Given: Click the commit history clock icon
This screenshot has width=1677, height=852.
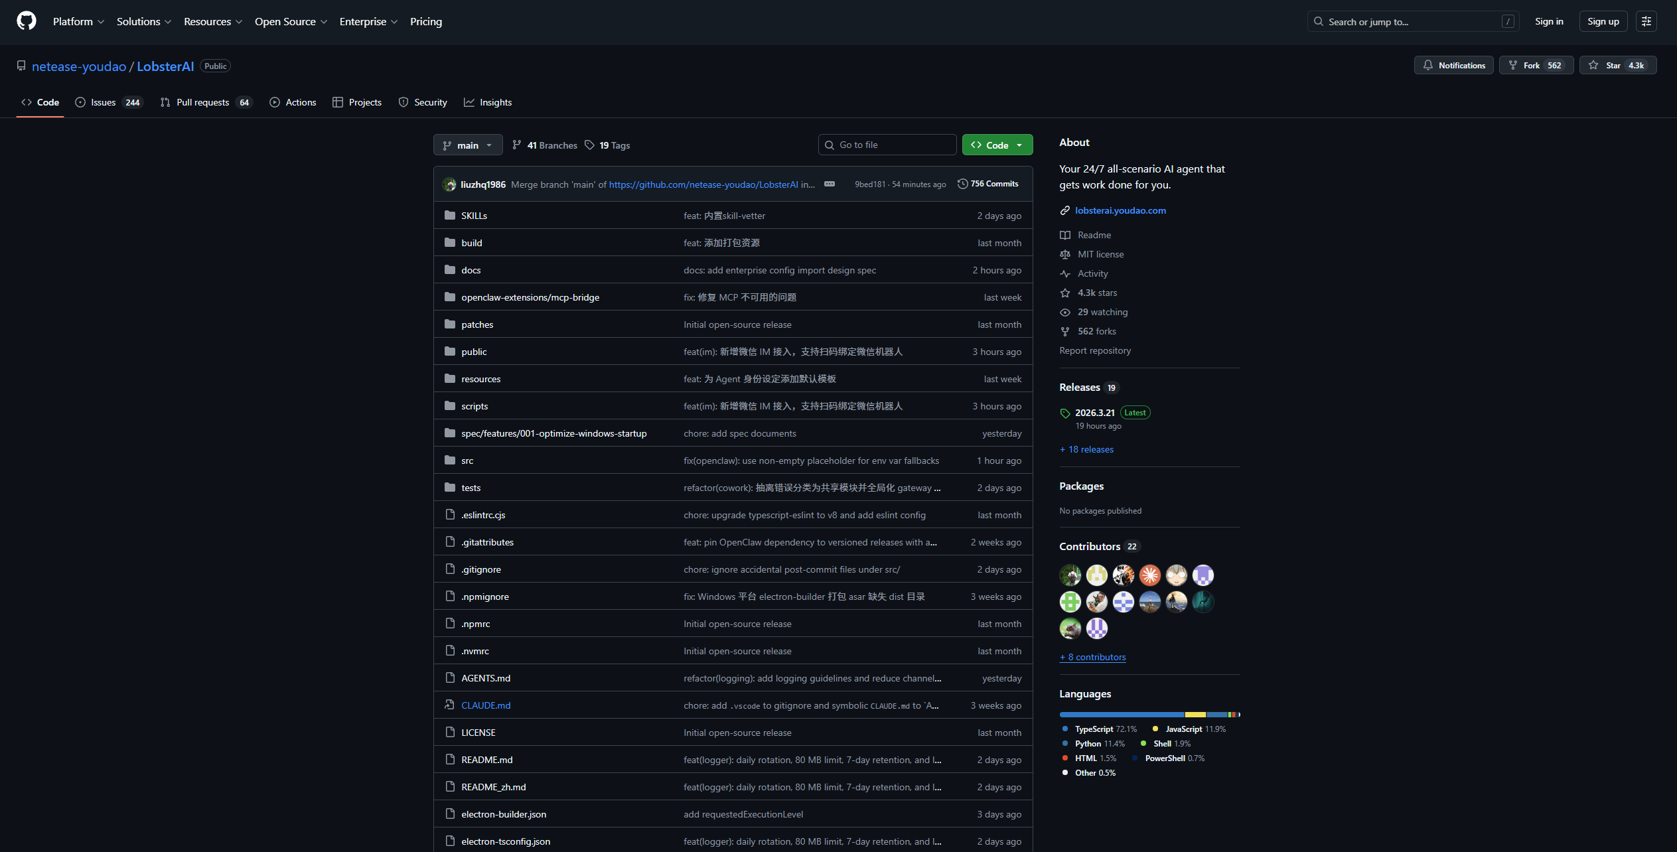Looking at the screenshot, I should click(x=962, y=184).
